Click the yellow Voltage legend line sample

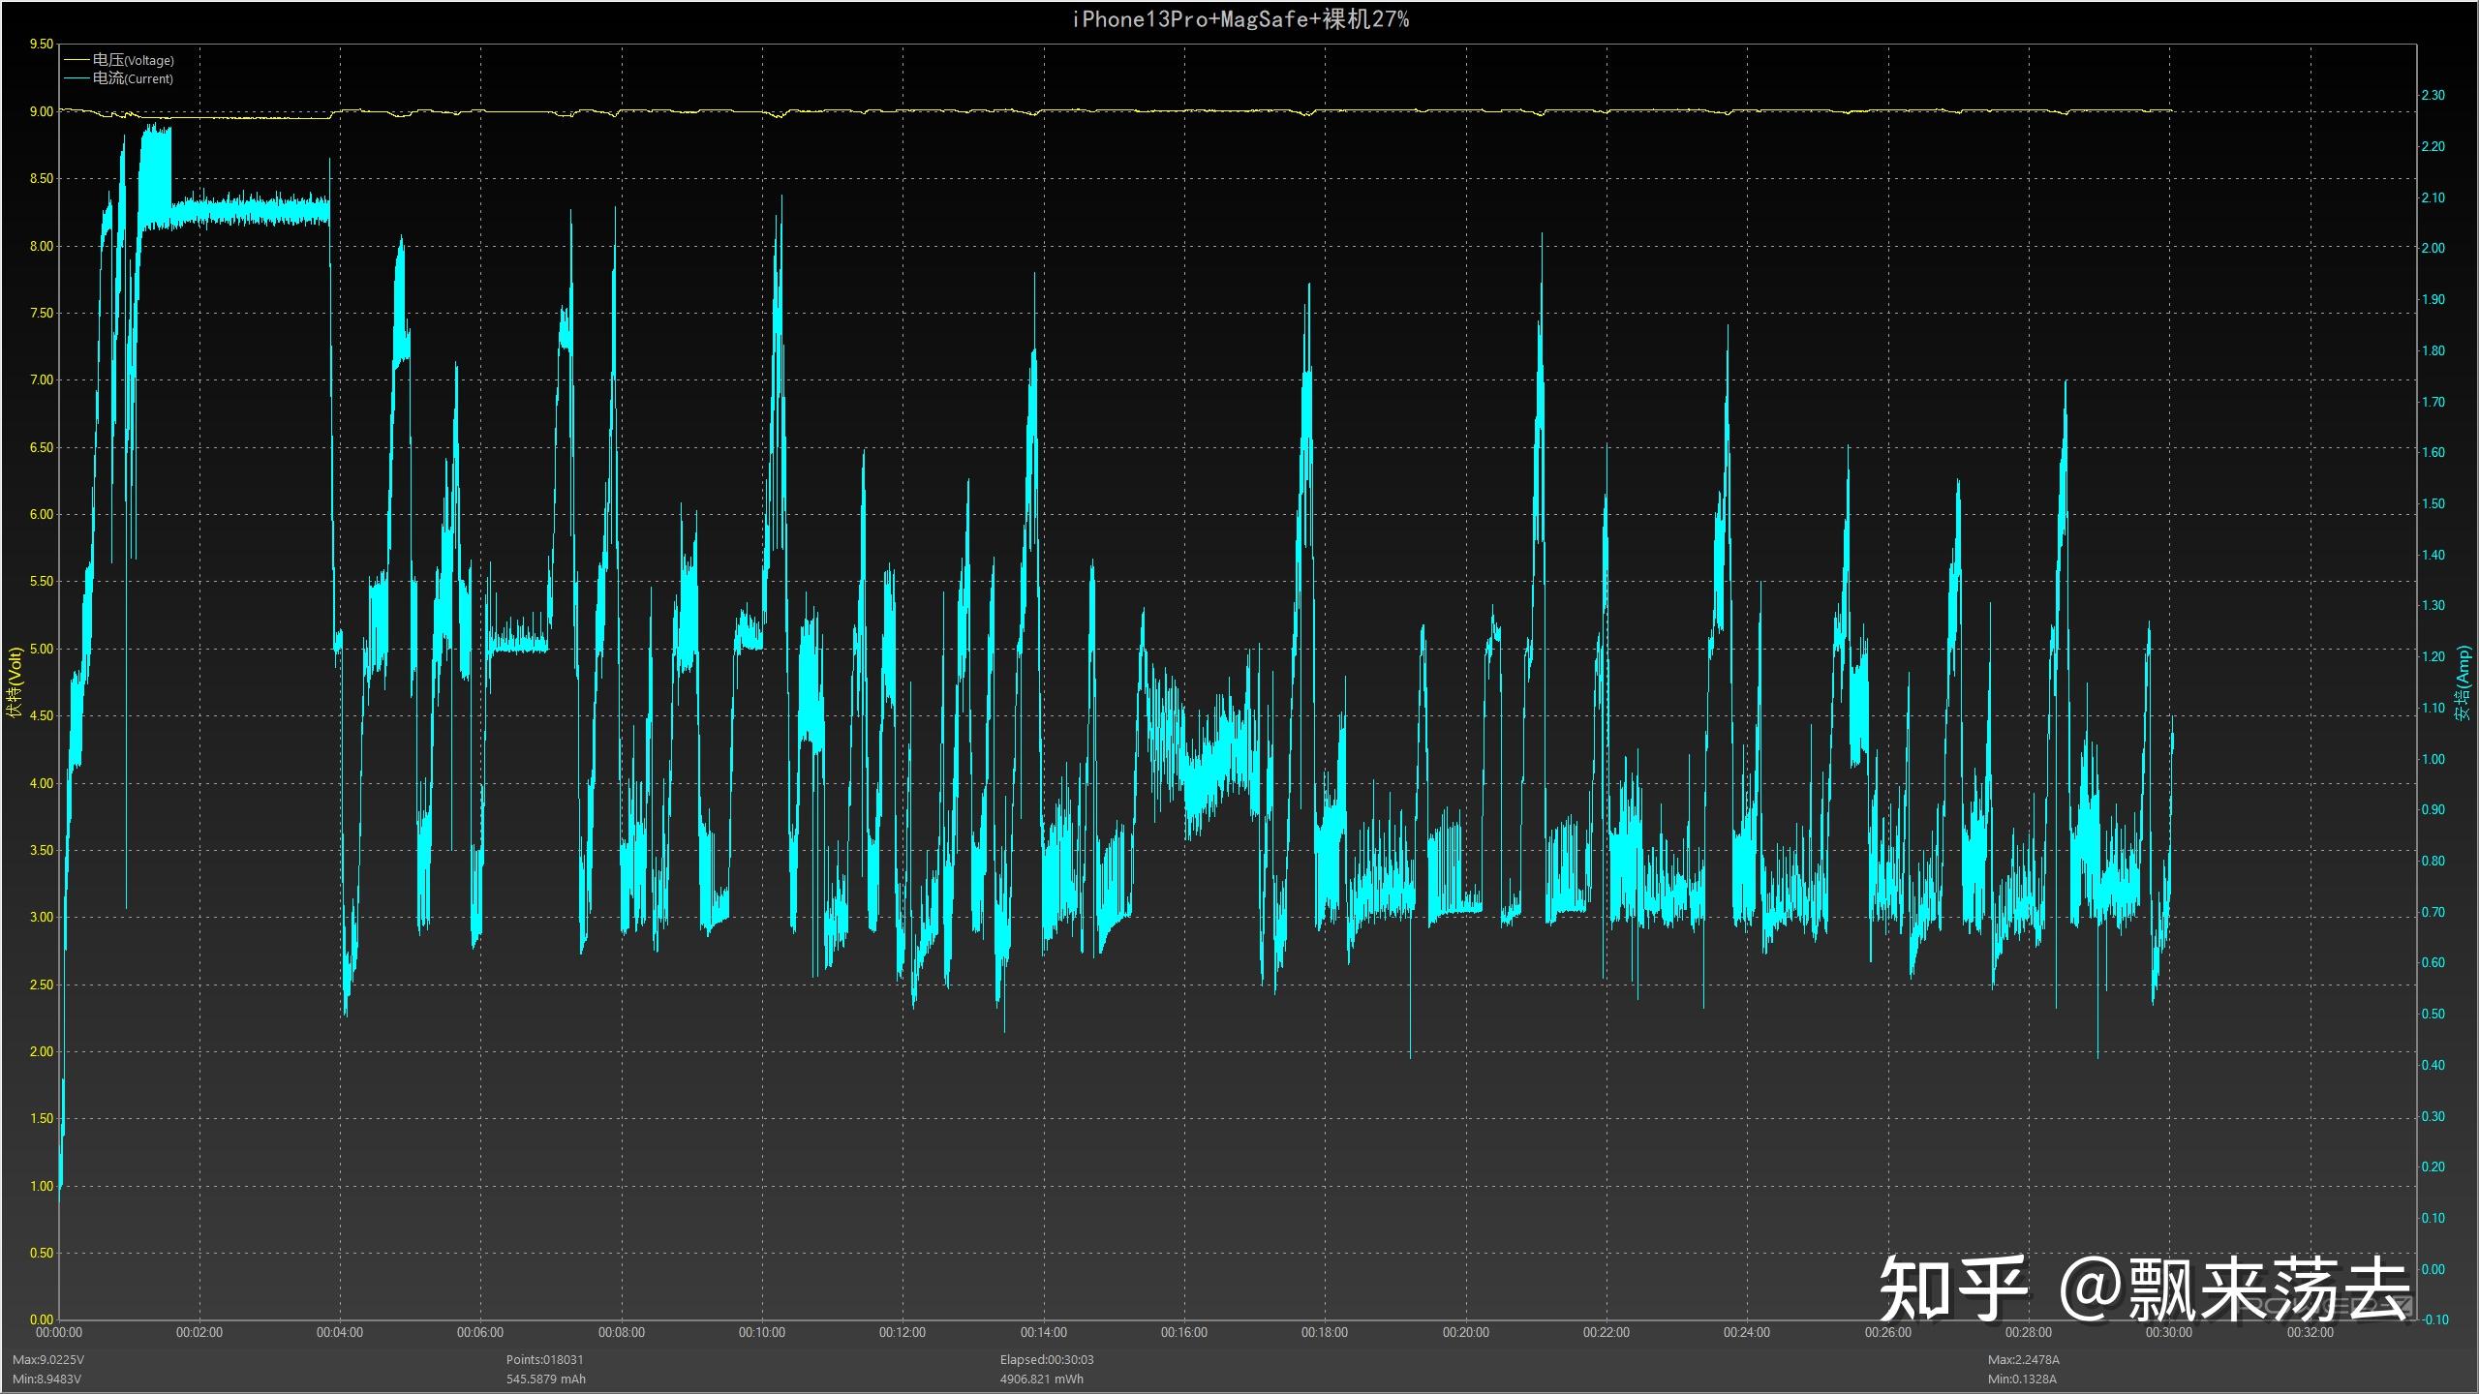(x=77, y=60)
